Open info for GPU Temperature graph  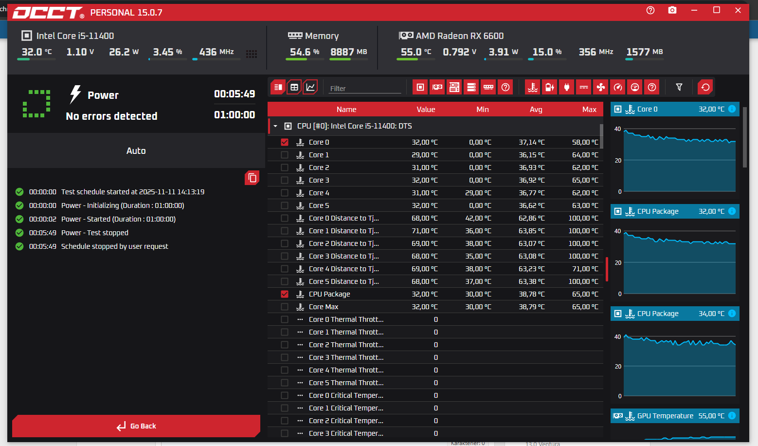(732, 416)
